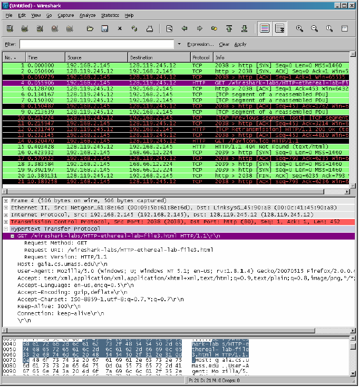
Task: Go back in packet history
Action: [x=185, y=28]
